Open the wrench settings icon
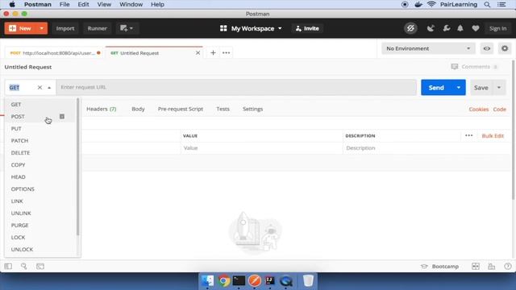This screenshot has width=516, height=290. 446,29
